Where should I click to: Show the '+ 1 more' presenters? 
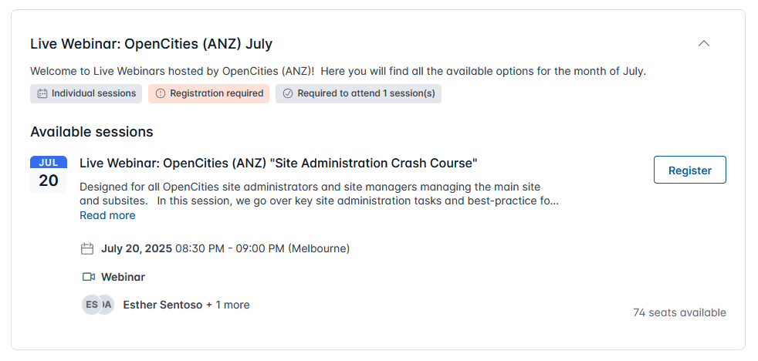pyautogui.click(x=228, y=305)
